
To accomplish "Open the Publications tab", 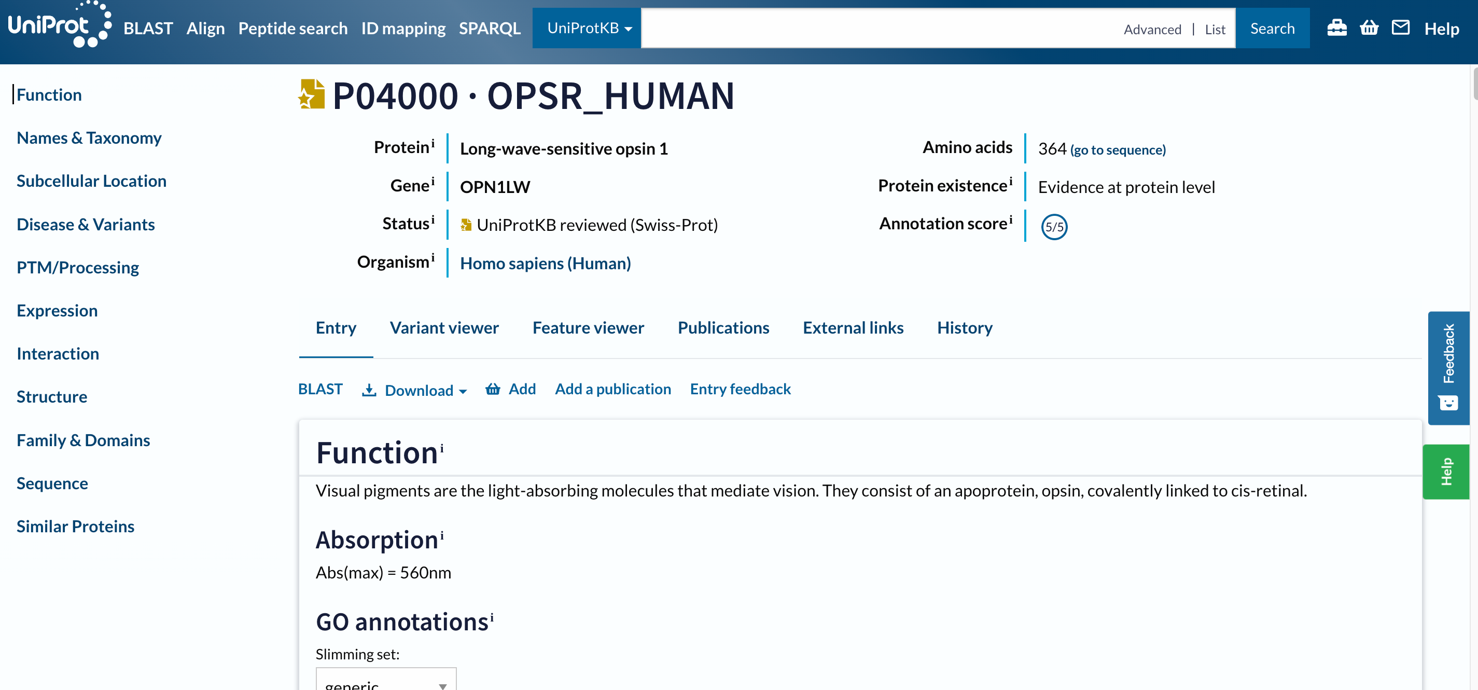I will 723,328.
